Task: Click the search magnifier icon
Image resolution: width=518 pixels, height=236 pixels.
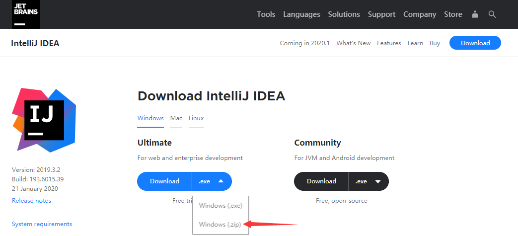Action: click(x=492, y=14)
